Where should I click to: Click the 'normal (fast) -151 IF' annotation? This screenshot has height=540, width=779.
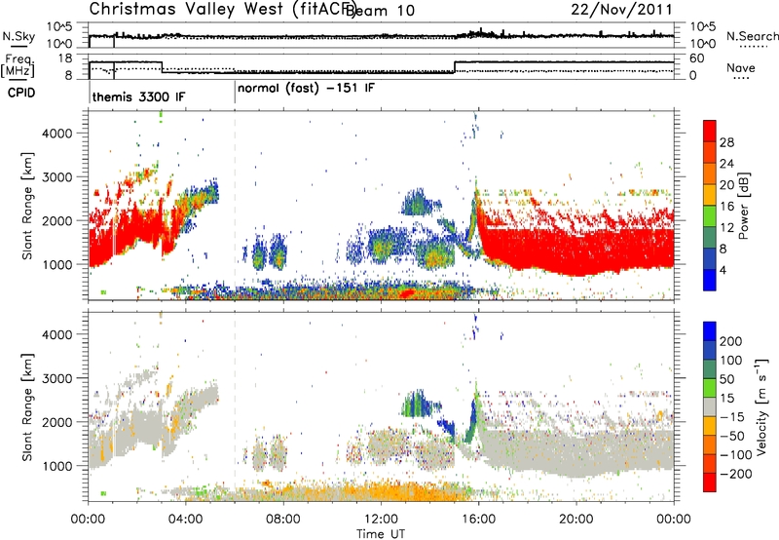point(306,89)
